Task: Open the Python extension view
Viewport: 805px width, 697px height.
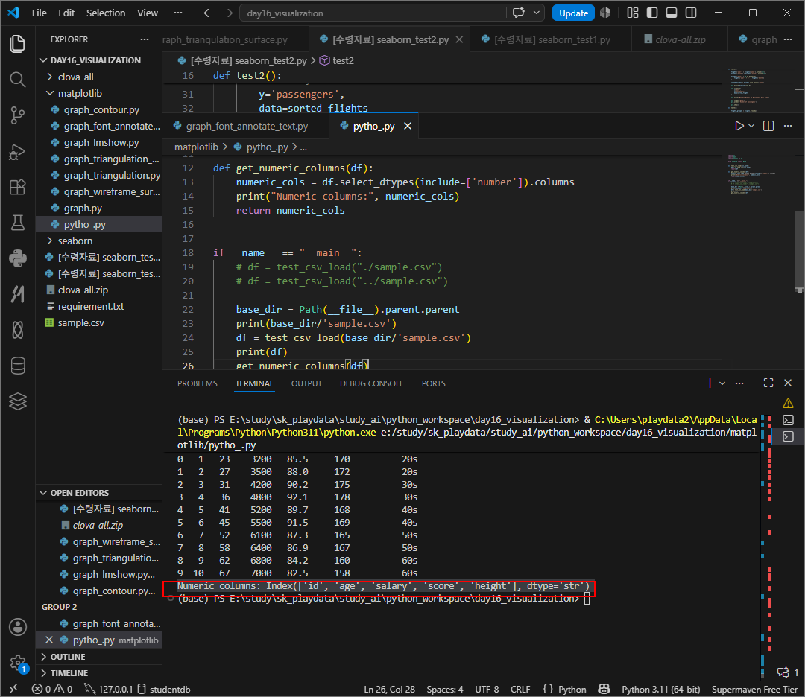Action: [x=17, y=258]
